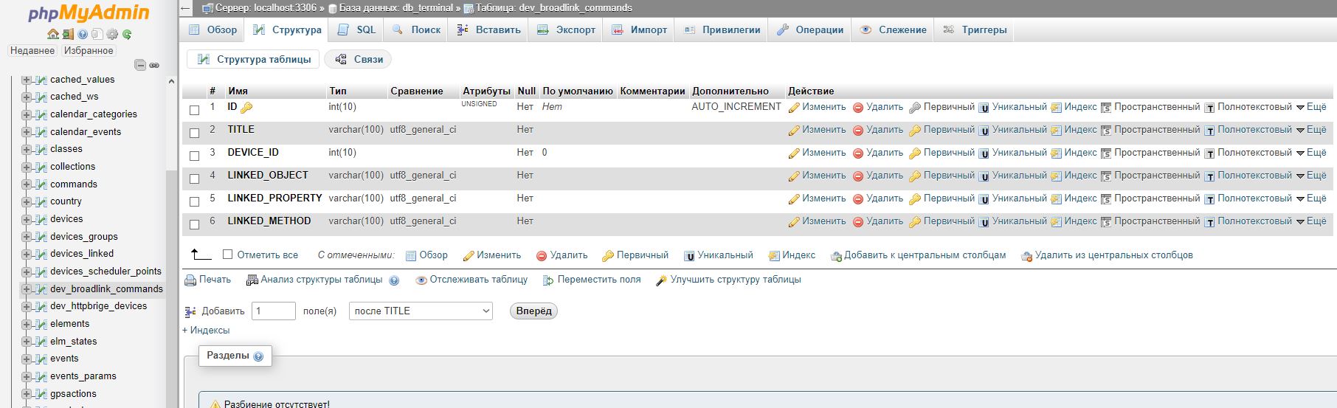Screen dimensions: 1337x408
Task: Click fulltext icon for TITLE row
Action: pyautogui.click(x=1209, y=130)
